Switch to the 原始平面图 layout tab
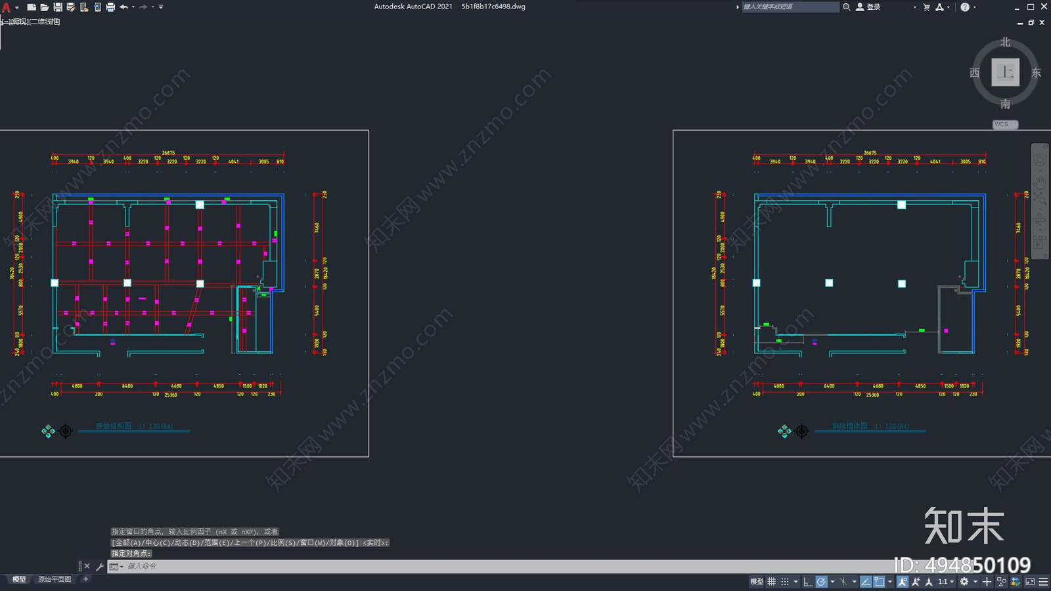The height and width of the screenshot is (591, 1051). coord(55,579)
